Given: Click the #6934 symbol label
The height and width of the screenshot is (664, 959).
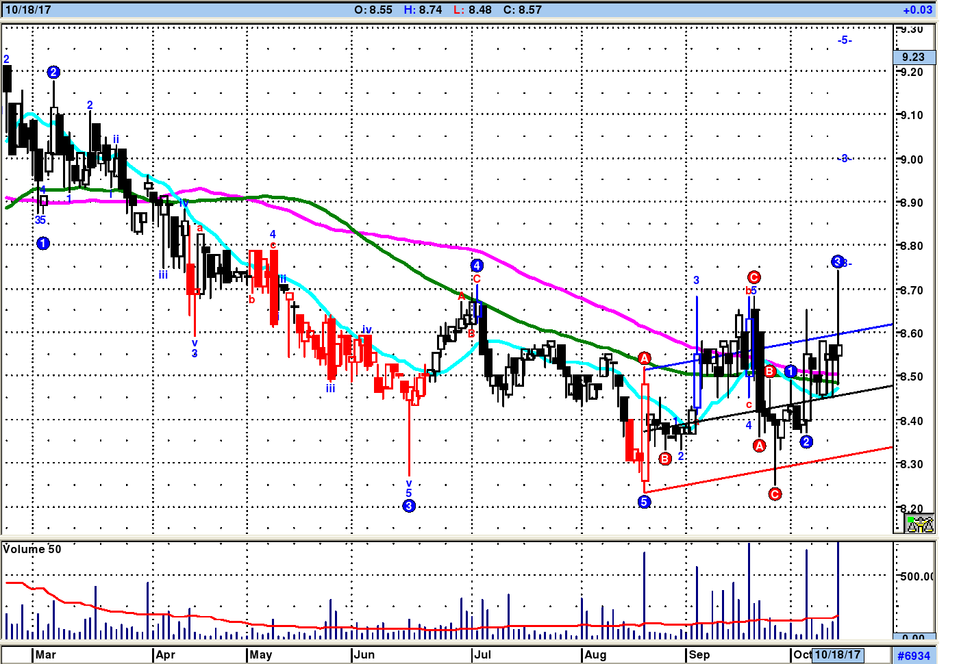Looking at the screenshot, I should [914, 656].
